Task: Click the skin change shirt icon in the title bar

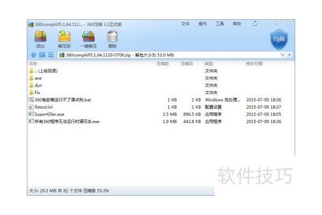Action: [255, 24]
